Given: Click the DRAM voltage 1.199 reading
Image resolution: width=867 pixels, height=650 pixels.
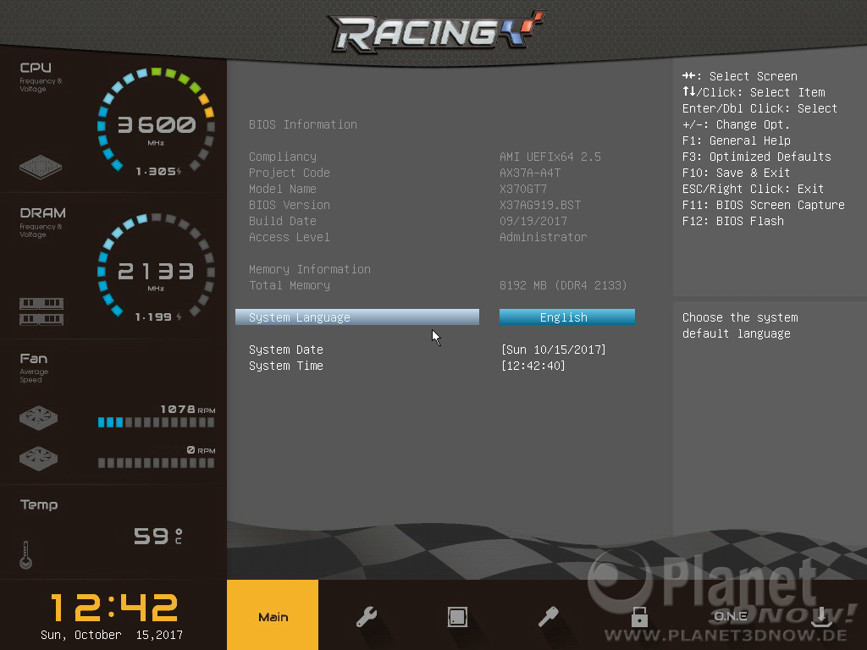Looking at the screenshot, I should tap(158, 317).
